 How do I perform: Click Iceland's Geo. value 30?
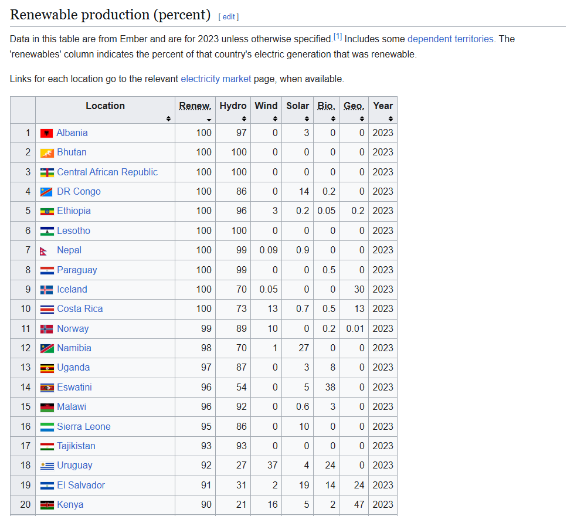click(x=359, y=290)
